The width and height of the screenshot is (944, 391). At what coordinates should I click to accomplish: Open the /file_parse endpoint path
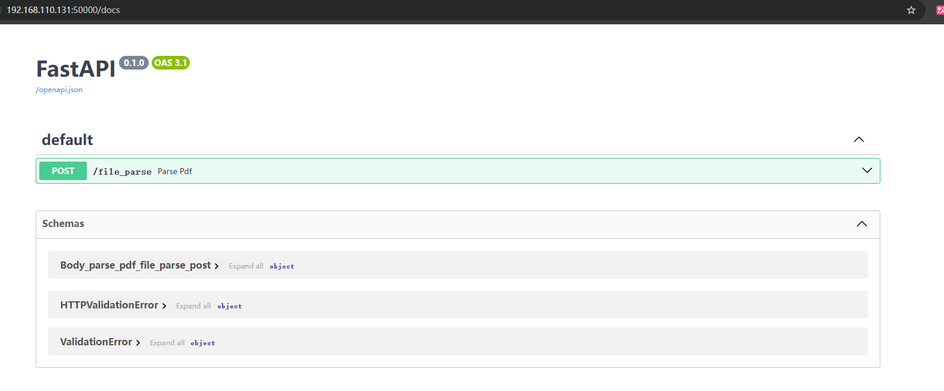[122, 172]
